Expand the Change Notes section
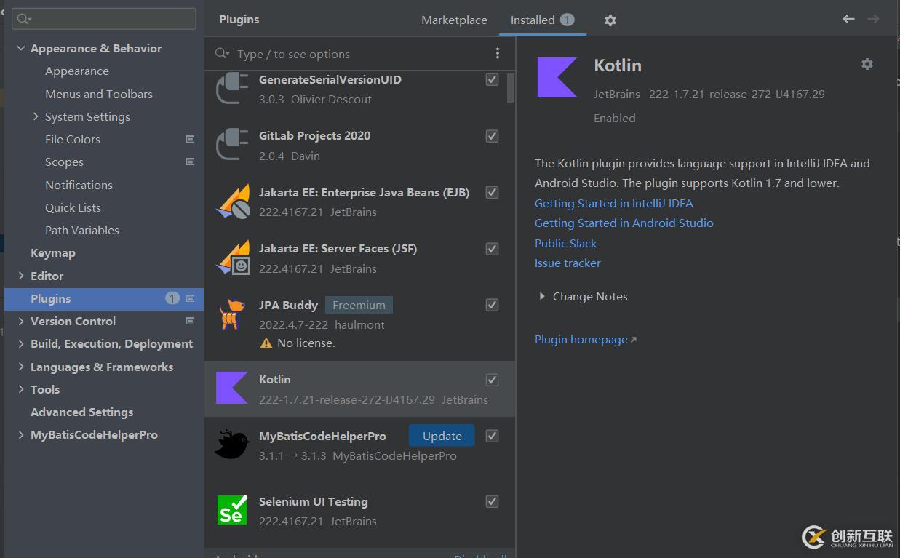The height and width of the screenshot is (558, 900). (x=541, y=296)
